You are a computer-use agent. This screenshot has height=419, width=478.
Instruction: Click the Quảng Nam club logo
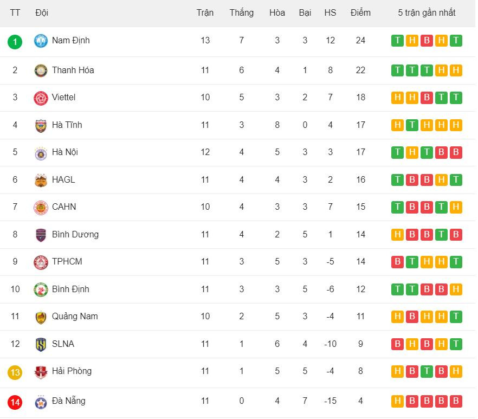(x=41, y=317)
